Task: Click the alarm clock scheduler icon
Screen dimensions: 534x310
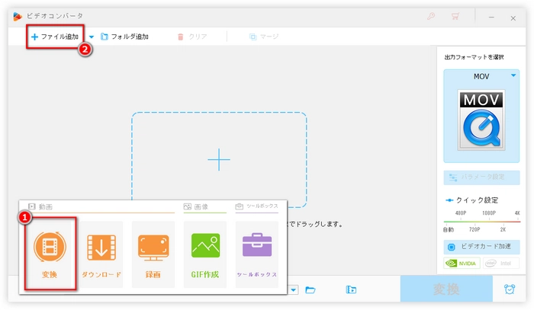Action: [509, 289]
